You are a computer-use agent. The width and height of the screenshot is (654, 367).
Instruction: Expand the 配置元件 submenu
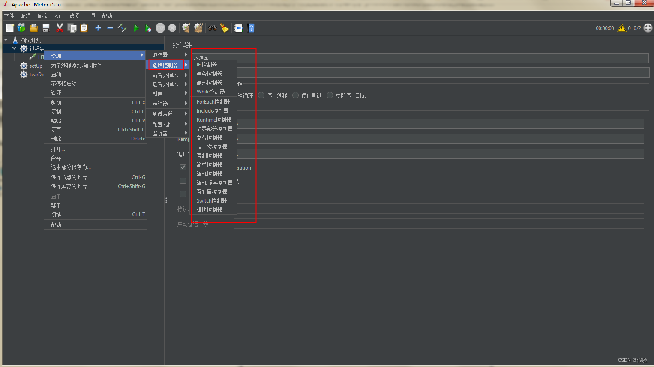coord(168,124)
